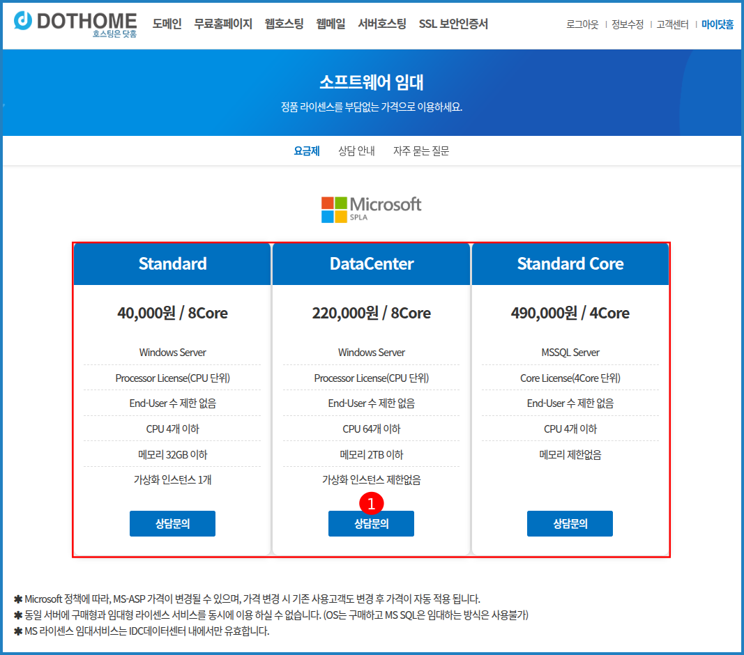744x655 pixels.
Task: Request 상담문의 for Standard Core plan
Action: point(570,524)
